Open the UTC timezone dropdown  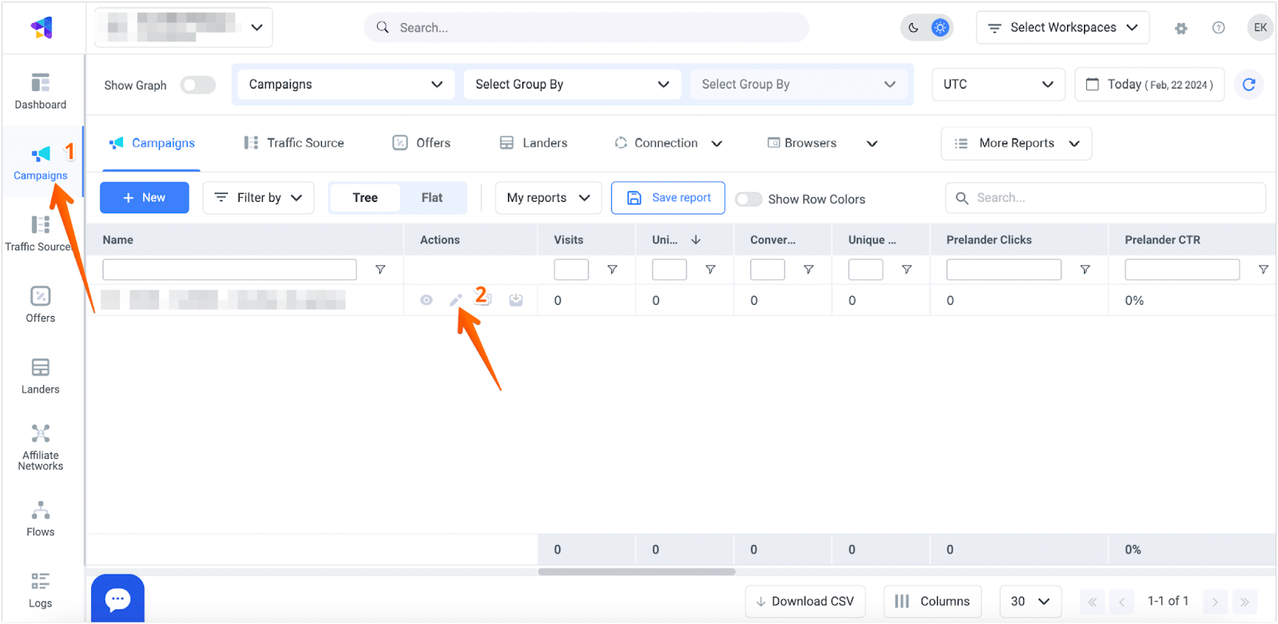[x=998, y=85]
